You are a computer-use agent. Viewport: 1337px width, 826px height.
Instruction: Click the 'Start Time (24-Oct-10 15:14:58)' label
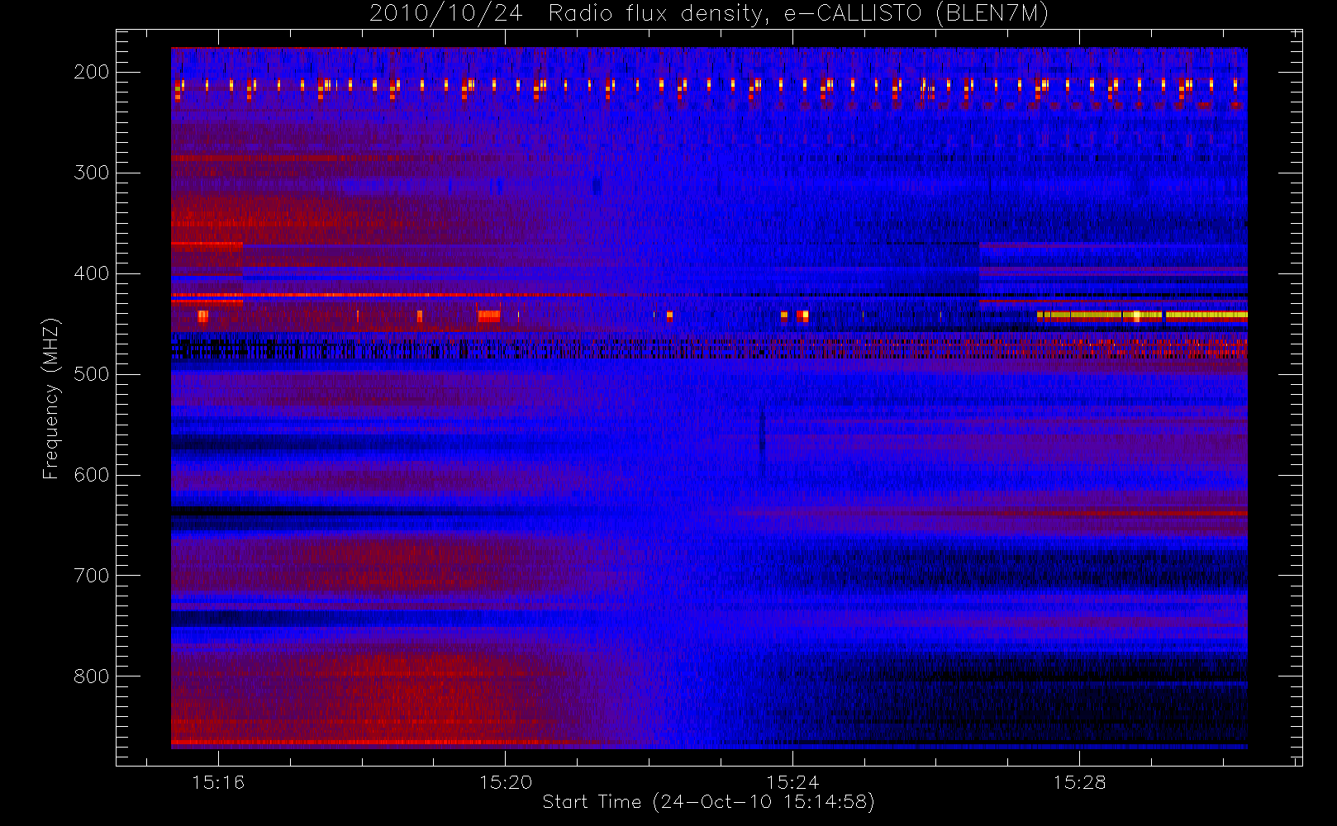tap(708, 802)
